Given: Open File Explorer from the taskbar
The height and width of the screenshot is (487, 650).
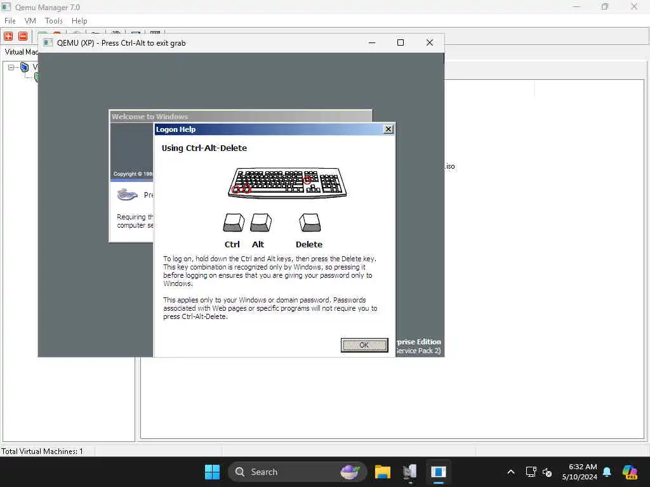Looking at the screenshot, I should click(382, 472).
